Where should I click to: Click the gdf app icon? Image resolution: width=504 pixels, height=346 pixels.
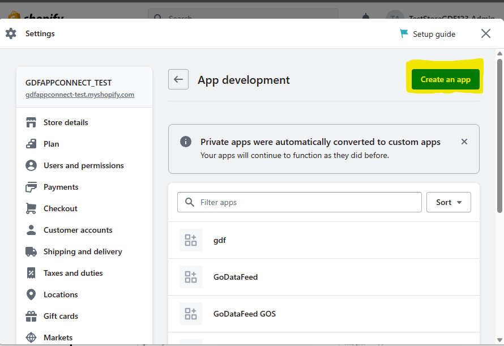[191, 240]
